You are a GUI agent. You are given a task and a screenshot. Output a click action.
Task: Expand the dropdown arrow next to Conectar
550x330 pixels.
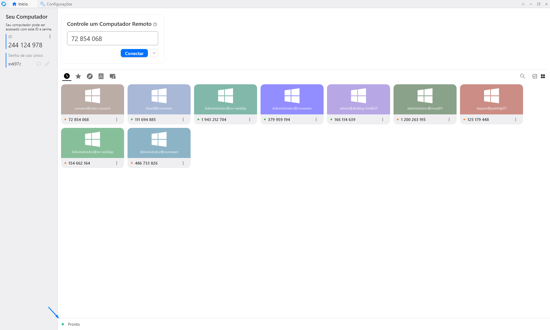154,53
